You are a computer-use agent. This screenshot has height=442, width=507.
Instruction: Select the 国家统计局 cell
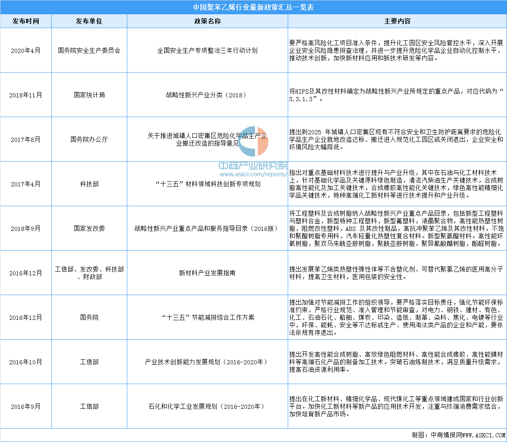tap(89, 95)
